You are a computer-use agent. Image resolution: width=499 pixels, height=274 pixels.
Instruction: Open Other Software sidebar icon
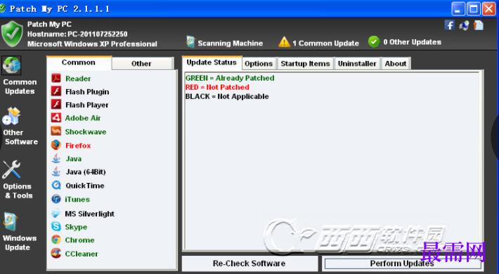coord(11,116)
